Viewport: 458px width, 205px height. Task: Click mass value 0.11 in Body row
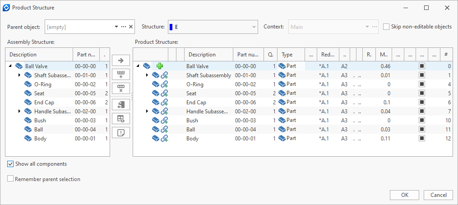[x=385, y=138]
